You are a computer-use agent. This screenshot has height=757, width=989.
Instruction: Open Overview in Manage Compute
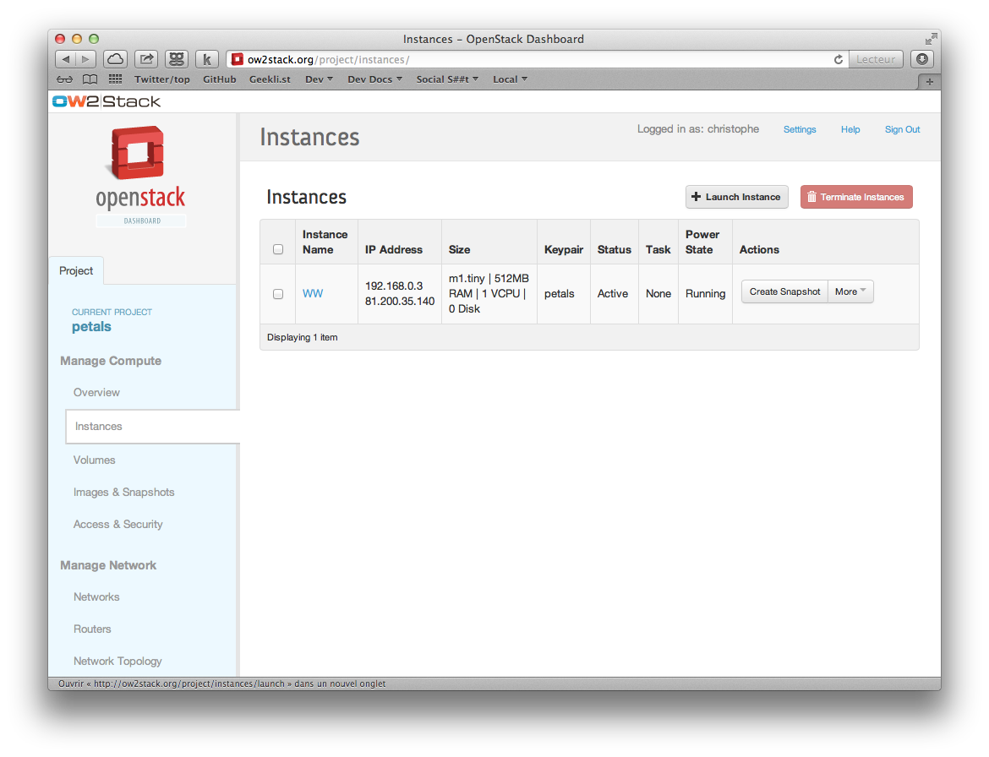[x=96, y=392]
